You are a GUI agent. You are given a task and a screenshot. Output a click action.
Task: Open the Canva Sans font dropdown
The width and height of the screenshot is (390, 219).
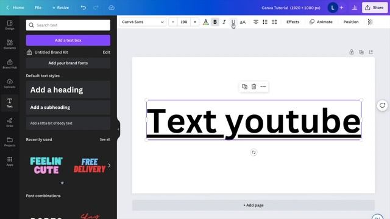tap(143, 22)
